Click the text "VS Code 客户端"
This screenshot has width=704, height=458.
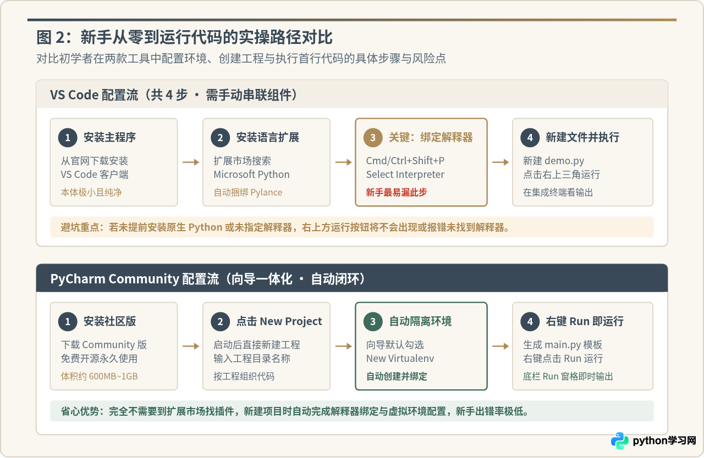[94, 175]
